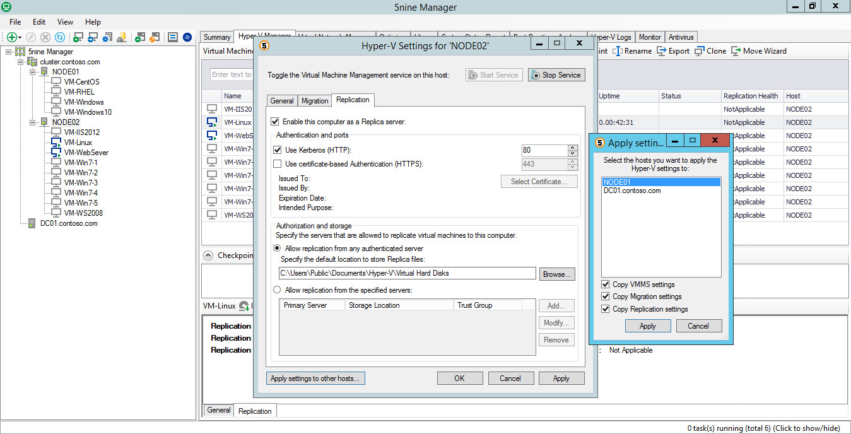Open the Summary tab
Image resolution: width=851 pixels, height=434 pixels.
click(217, 37)
